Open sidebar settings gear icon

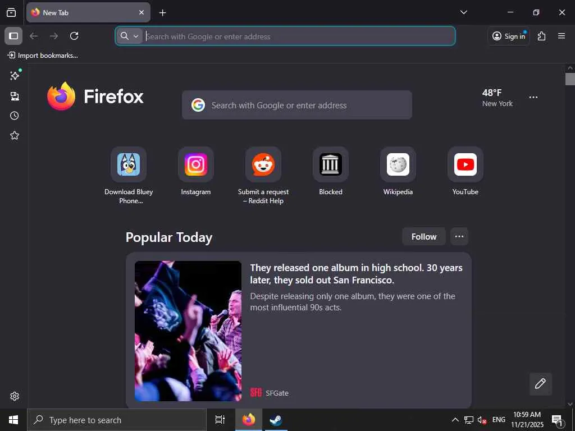coord(15,396)
